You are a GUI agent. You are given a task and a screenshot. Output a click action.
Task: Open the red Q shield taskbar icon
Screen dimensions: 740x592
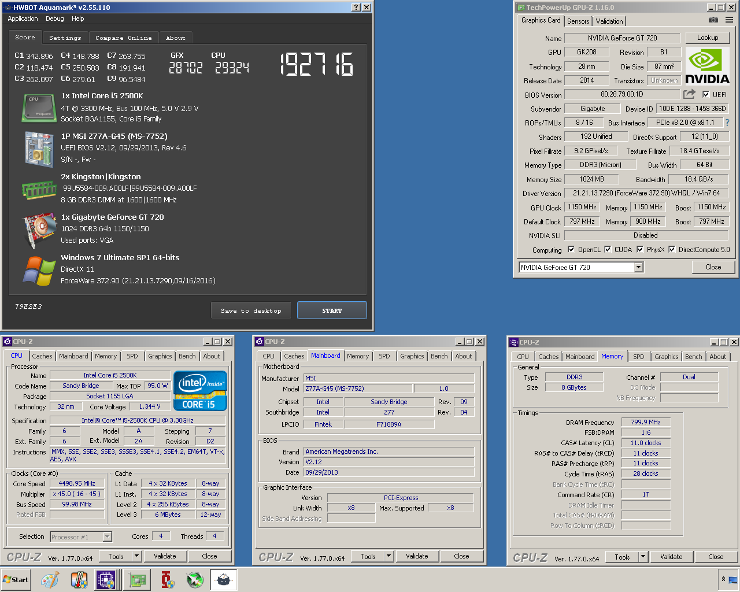coord(167,580)
